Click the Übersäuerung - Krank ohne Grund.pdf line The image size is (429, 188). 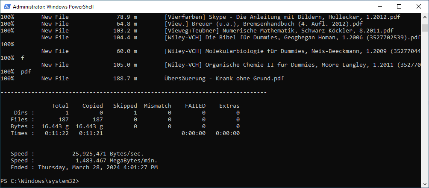click(224, 79)
